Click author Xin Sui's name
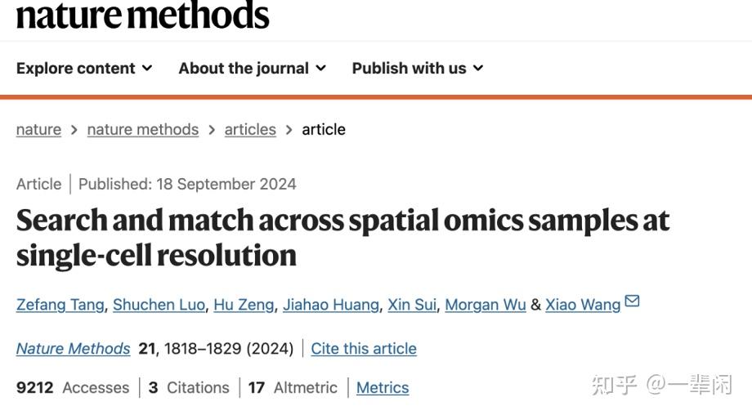 (x=412, y=305)
